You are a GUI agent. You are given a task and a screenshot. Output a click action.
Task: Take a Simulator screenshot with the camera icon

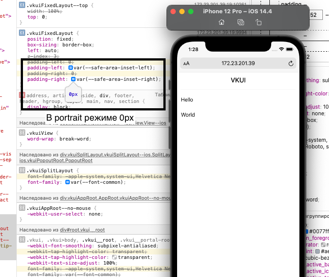click(240, 22)
